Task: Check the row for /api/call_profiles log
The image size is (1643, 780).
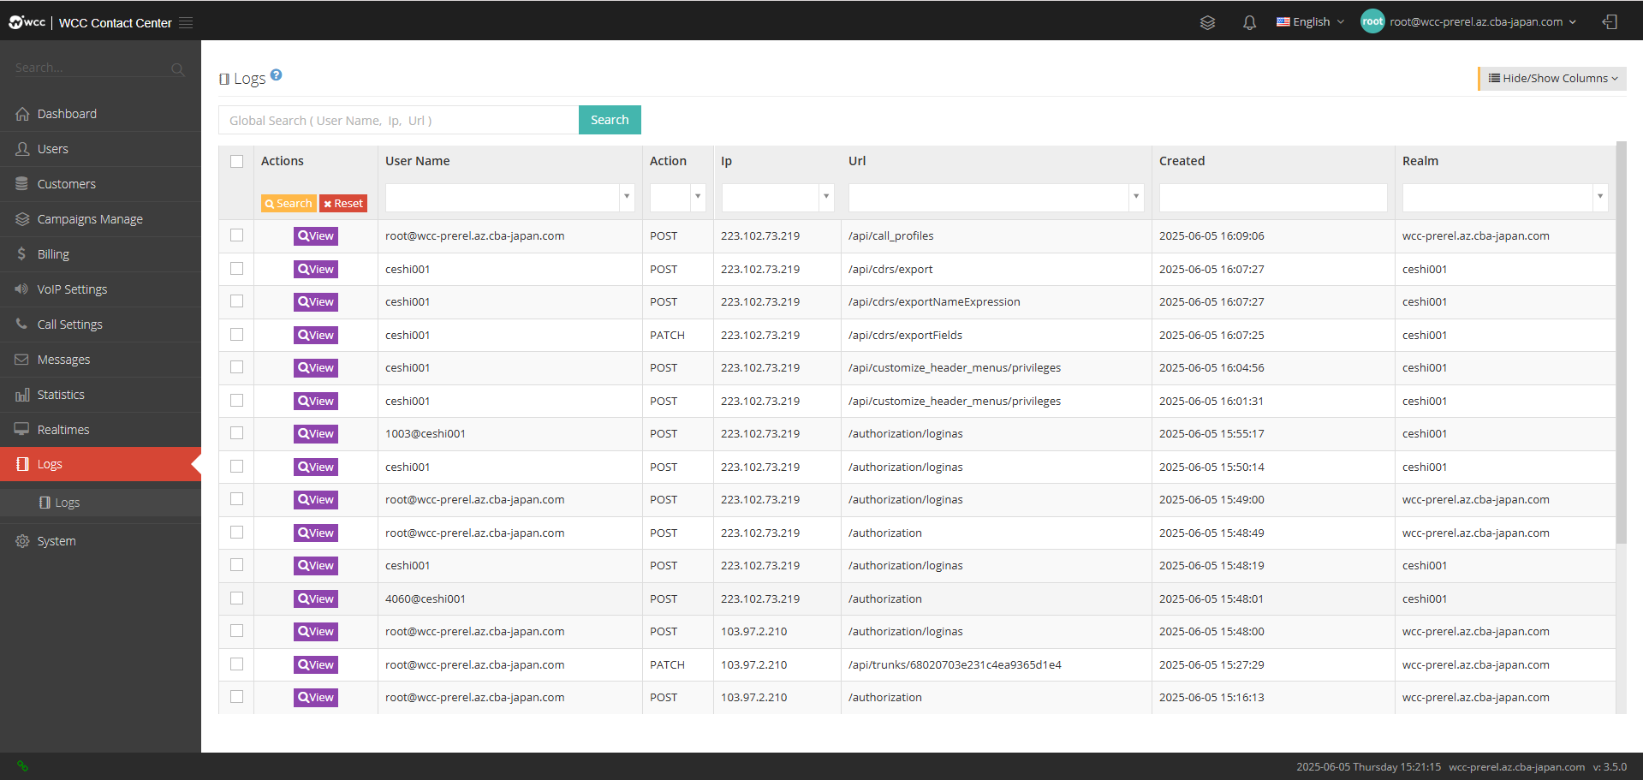Action: pos(237,235)
